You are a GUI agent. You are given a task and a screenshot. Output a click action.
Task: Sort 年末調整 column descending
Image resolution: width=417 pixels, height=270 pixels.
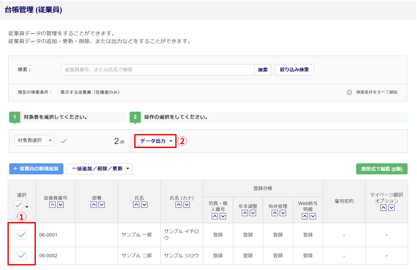click(253, 213)
